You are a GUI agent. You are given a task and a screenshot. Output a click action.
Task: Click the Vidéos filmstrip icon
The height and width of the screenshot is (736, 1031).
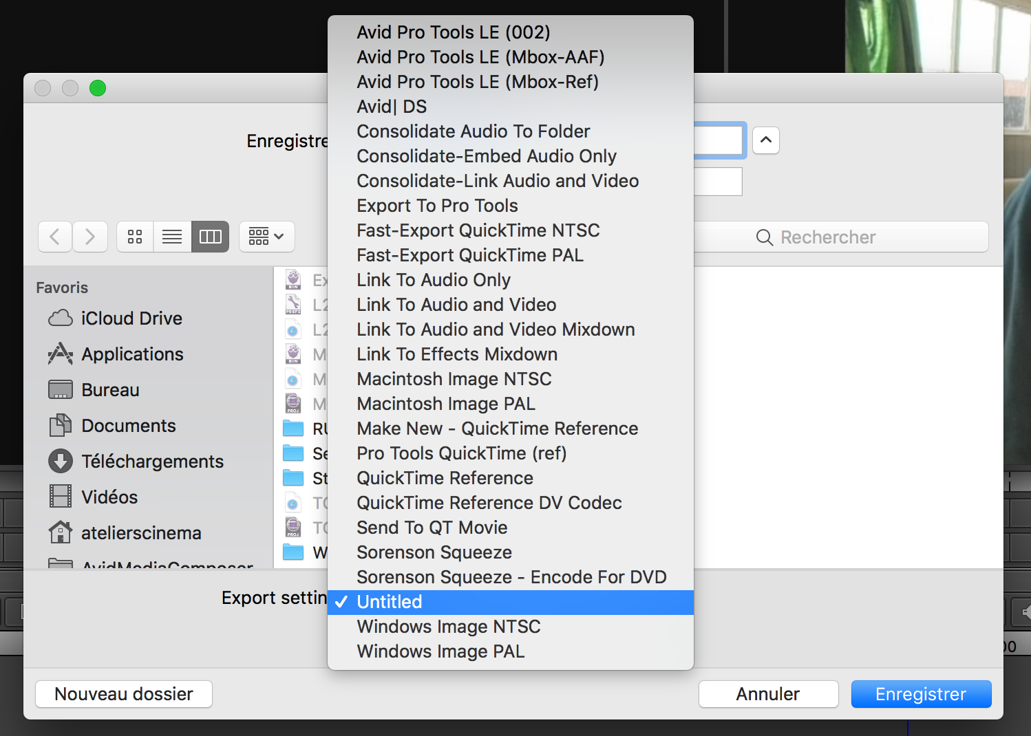tap(61, 497)
